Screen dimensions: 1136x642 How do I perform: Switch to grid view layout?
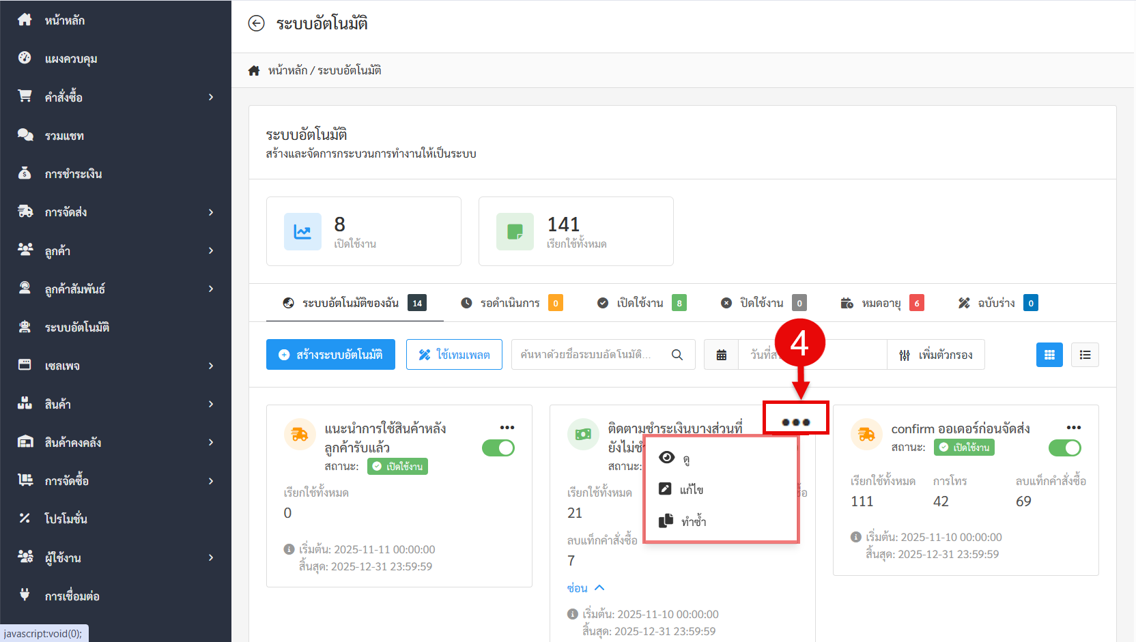tap(1049, 355)
